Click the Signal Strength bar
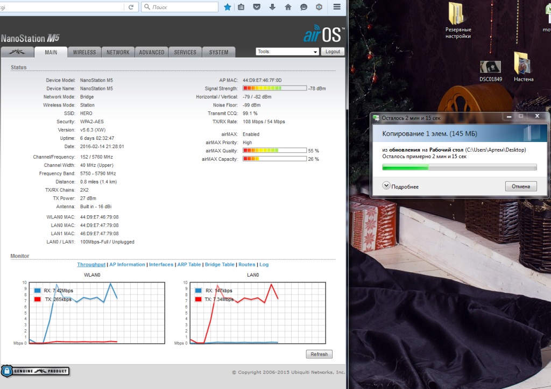The width and height of the screenshot is (551, 389). point(274,88)
